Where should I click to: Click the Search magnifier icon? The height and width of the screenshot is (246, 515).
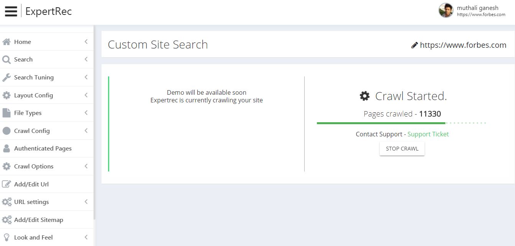(x=6, y=59)
